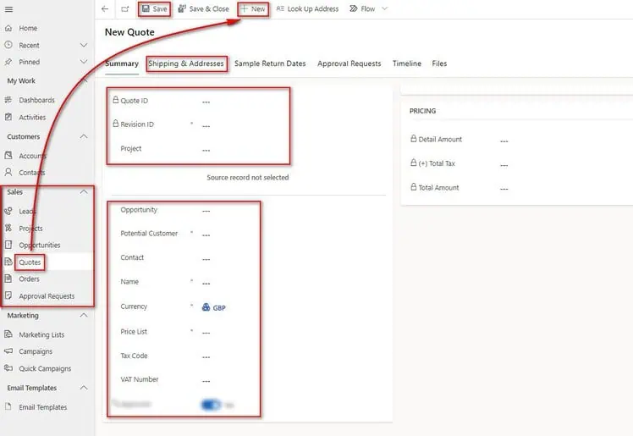Expand the Recent list chevron
This screenshot has width=633, height=436.
(84, 45)
